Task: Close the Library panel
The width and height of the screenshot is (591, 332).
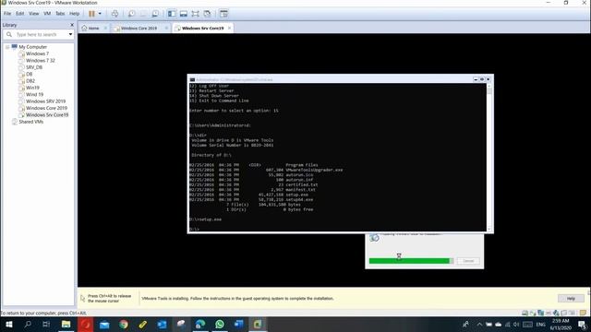Action: 72,25
